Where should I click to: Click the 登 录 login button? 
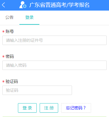click(27, 108)
